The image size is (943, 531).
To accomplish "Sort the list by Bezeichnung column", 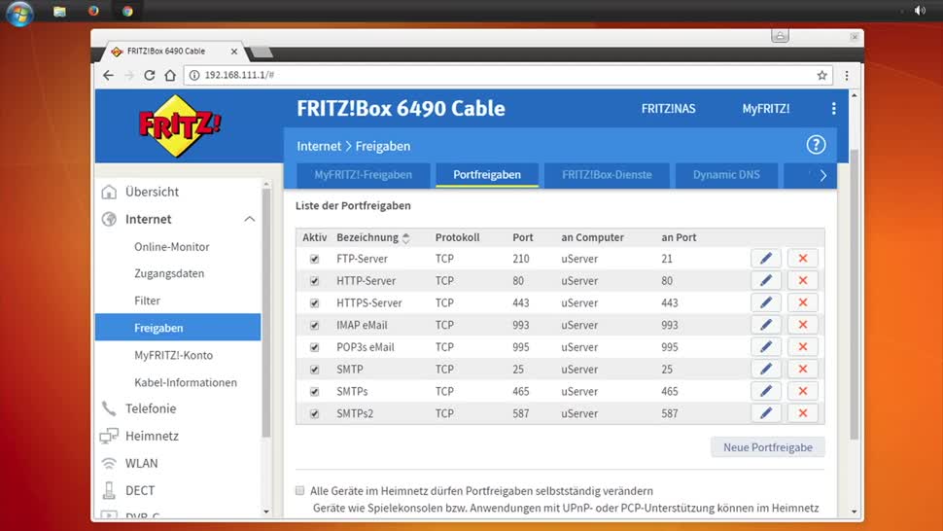I will [x=373, y=237].
